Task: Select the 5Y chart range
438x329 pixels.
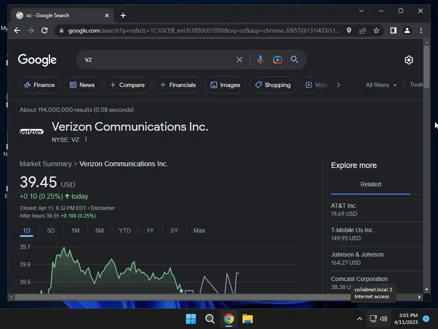Action: pos(175,230)
